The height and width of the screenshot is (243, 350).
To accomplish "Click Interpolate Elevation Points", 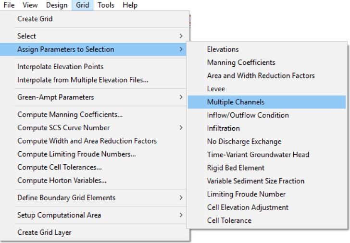I will pyautogui.click(x=61, y=67).
